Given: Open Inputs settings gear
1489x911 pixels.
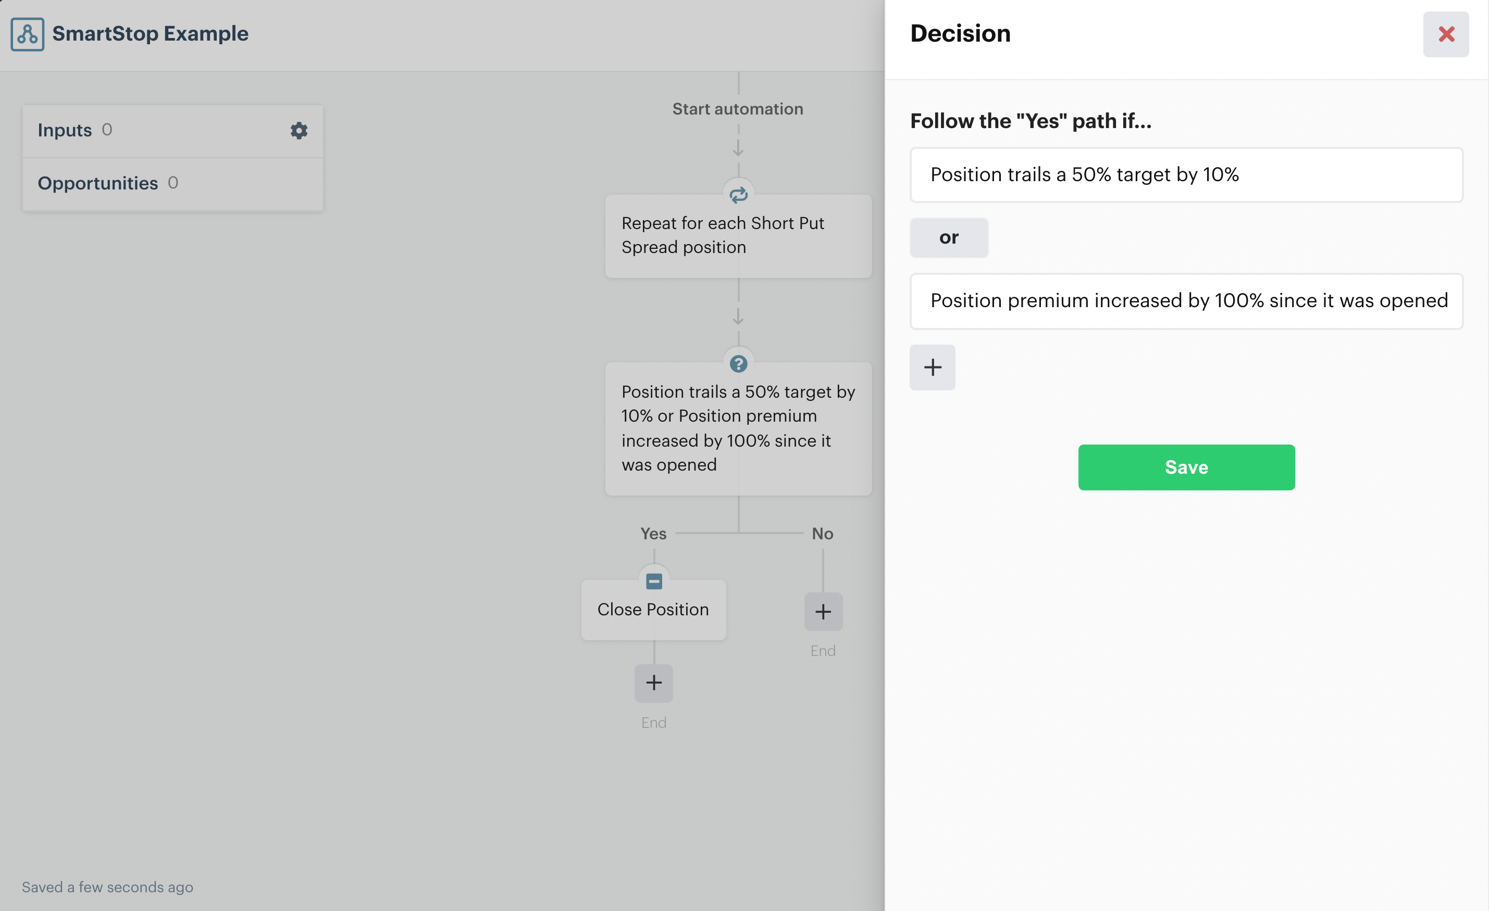Looking at the screenshot, I should pos(299,130).
